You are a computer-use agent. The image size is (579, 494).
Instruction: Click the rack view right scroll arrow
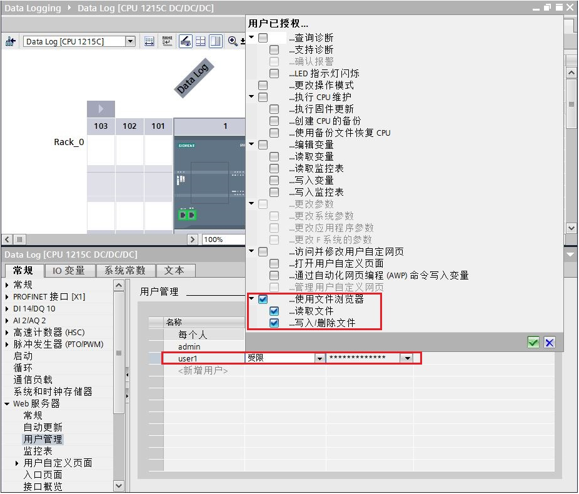coord(192,239)
